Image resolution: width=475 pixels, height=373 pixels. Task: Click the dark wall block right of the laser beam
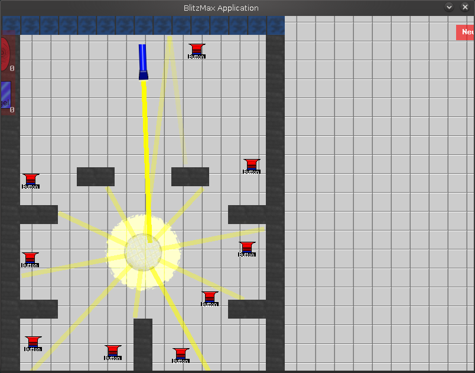(x=190, y=177)
